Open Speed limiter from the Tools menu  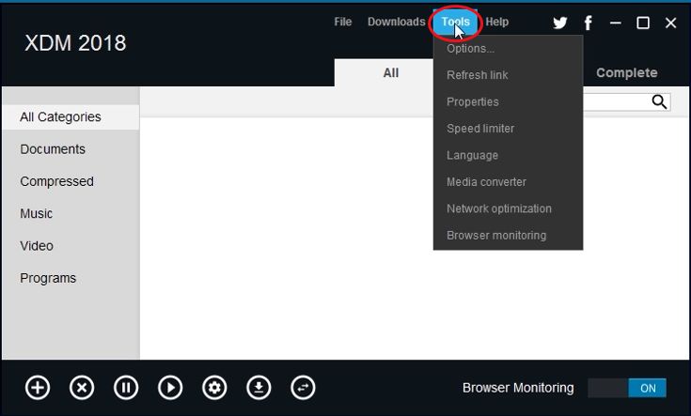pyautogui.click(x=508, y=129)
